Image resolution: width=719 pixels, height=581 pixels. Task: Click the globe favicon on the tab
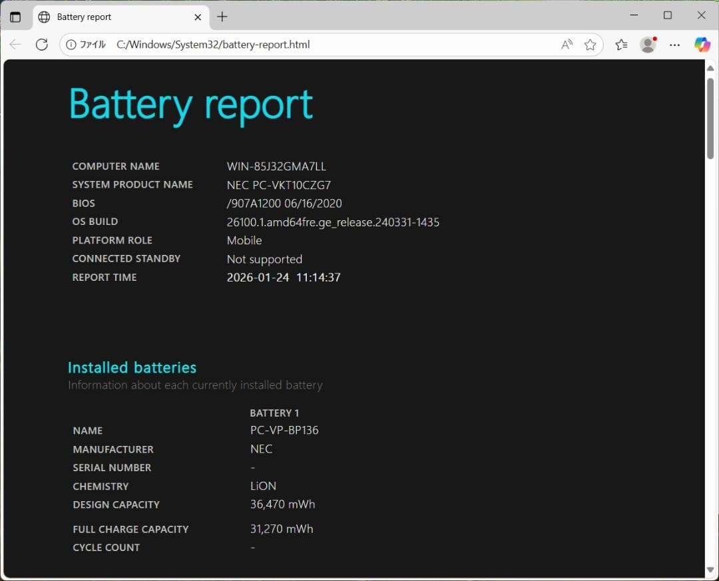click(x=44, y=17)
